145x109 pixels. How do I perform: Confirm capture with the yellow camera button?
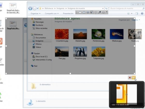point(134,78)
